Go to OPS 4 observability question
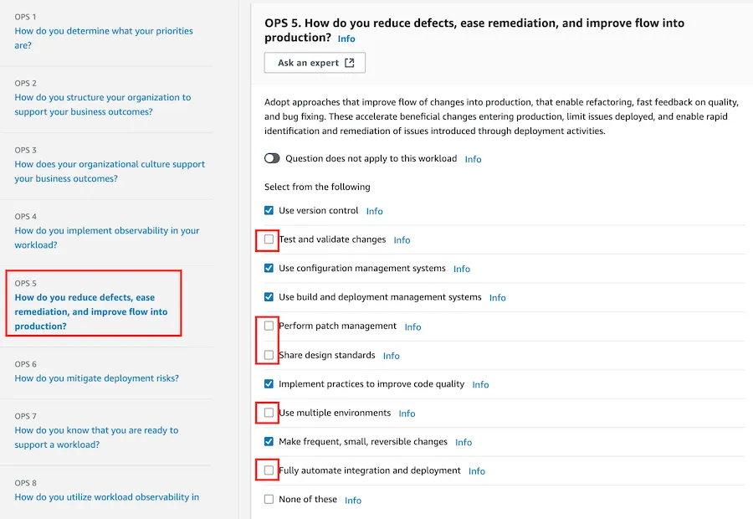Image resolution: width=753 pixels, height=519 pixels. point(106,238)
